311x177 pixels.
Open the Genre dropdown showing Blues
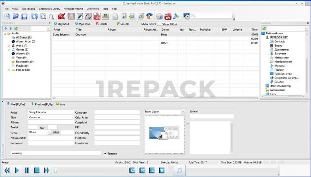[50, 132]
